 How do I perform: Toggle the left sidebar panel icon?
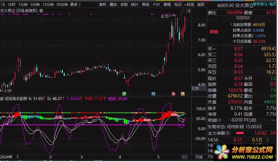click(x=3, y=4)
